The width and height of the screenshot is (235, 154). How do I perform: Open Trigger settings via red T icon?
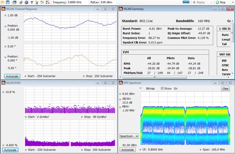(x=32, y=2)
